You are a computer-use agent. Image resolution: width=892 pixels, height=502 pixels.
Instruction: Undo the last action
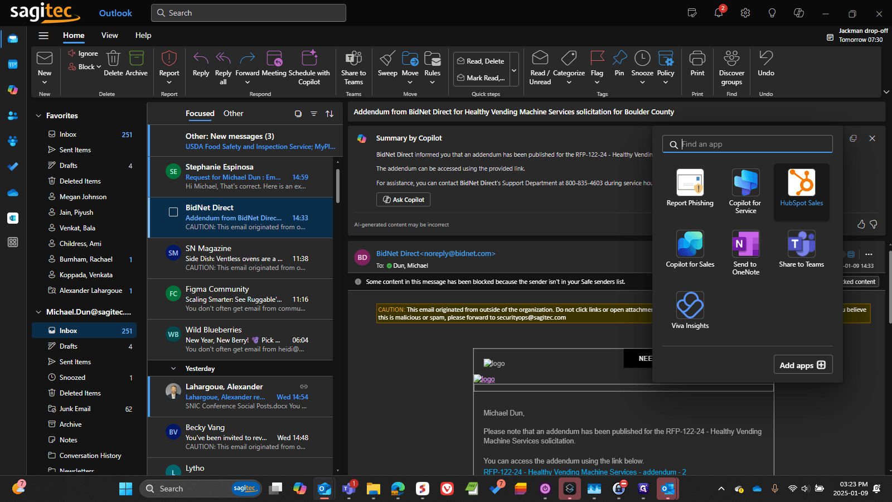click(x=766, y=63)
